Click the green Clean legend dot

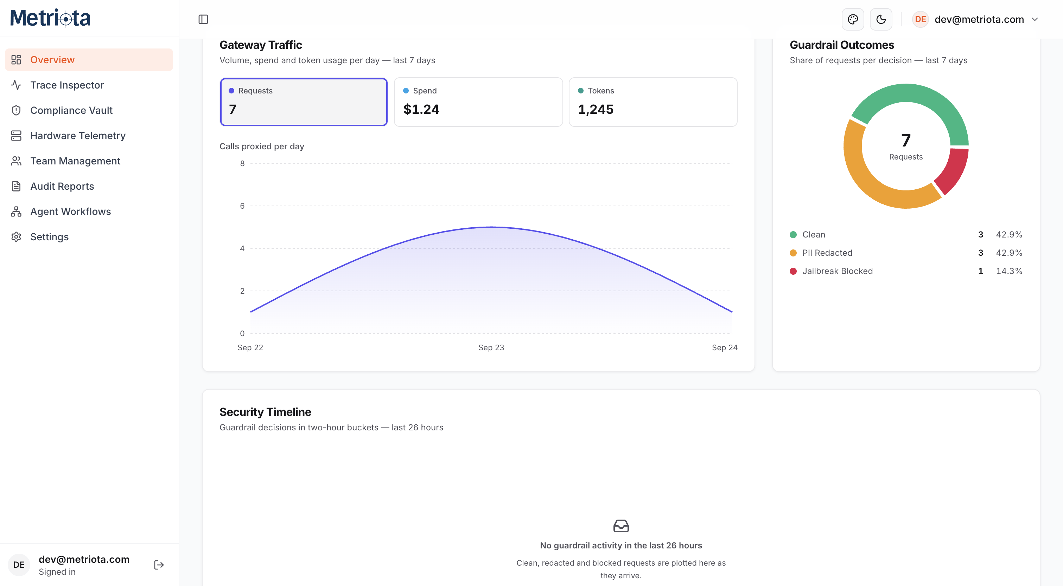point(793,234)
